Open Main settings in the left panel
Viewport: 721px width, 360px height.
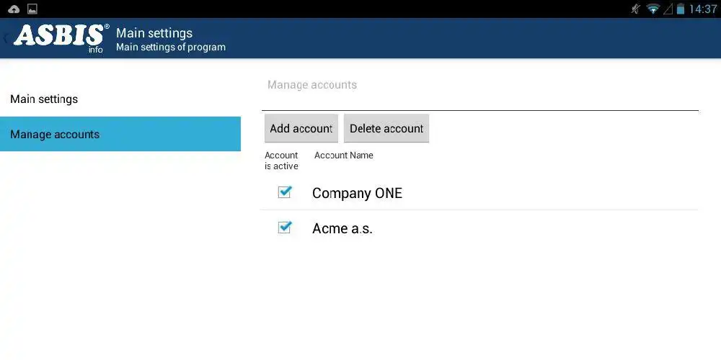(x=120, y=99)
